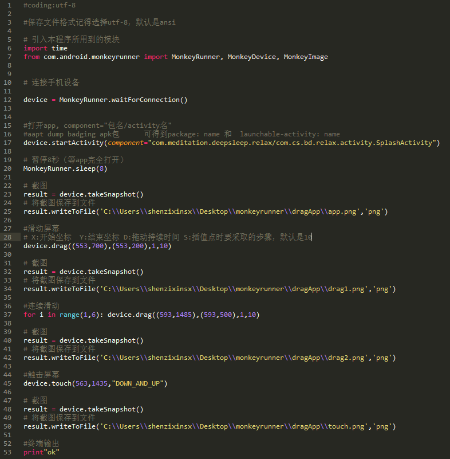450x459 pixels.
Task: Click line number 37 in the gutter
Action: [7, 315]
